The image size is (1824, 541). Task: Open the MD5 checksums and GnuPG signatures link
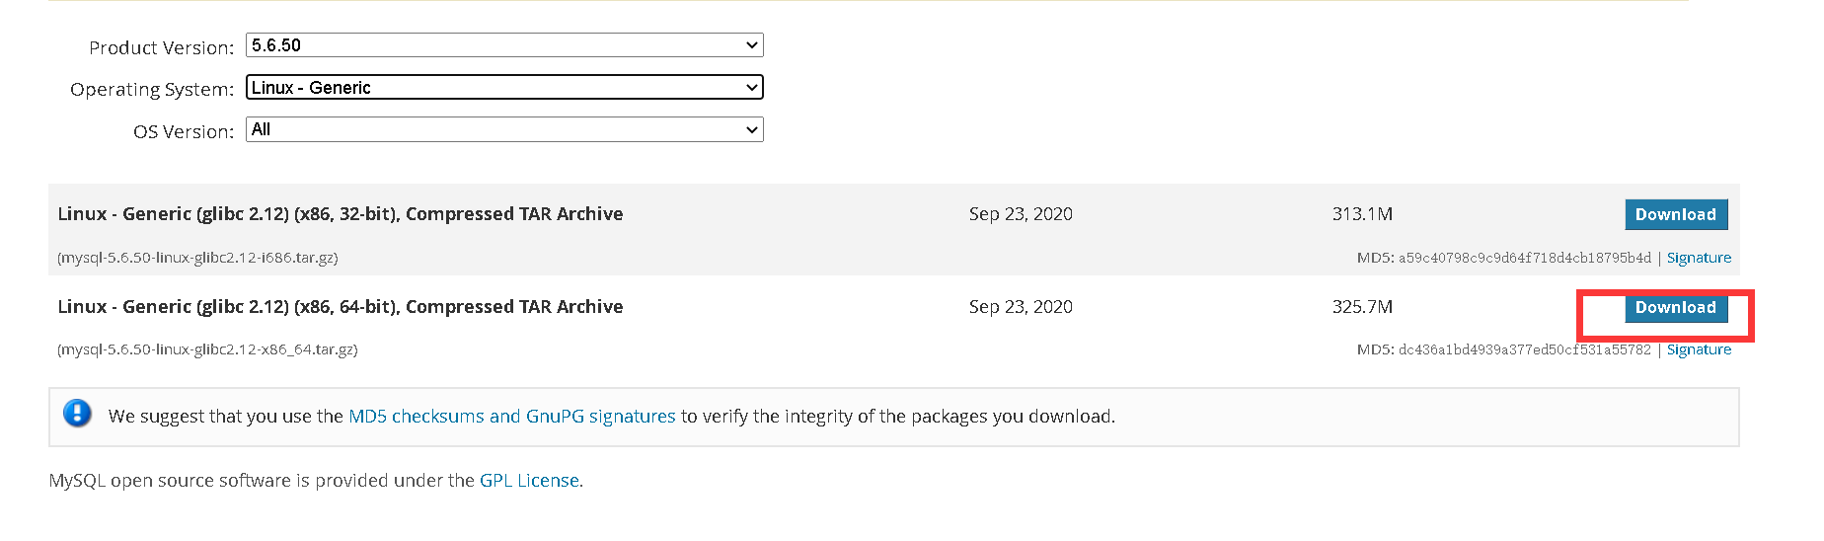tap(511, 417)
